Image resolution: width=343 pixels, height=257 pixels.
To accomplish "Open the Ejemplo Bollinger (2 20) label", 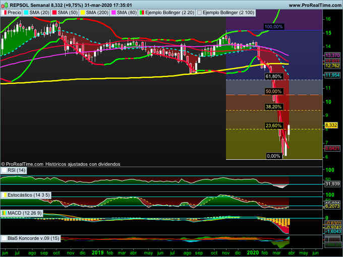I will click(x=167, y=13).
